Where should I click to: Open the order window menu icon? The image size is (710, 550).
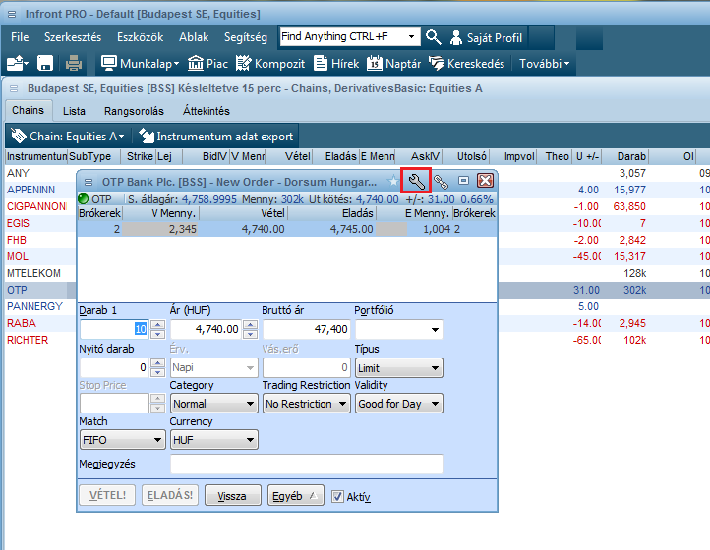coord(89,182)
